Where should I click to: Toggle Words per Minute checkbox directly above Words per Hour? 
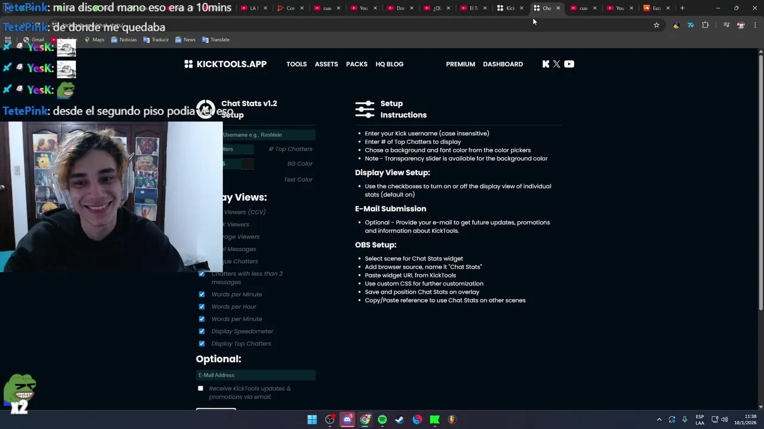coord(201,294)
